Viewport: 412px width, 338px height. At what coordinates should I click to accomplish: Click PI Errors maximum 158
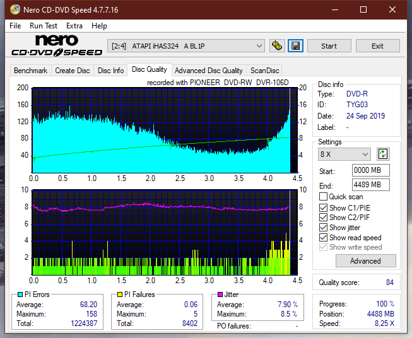(91, 314)
